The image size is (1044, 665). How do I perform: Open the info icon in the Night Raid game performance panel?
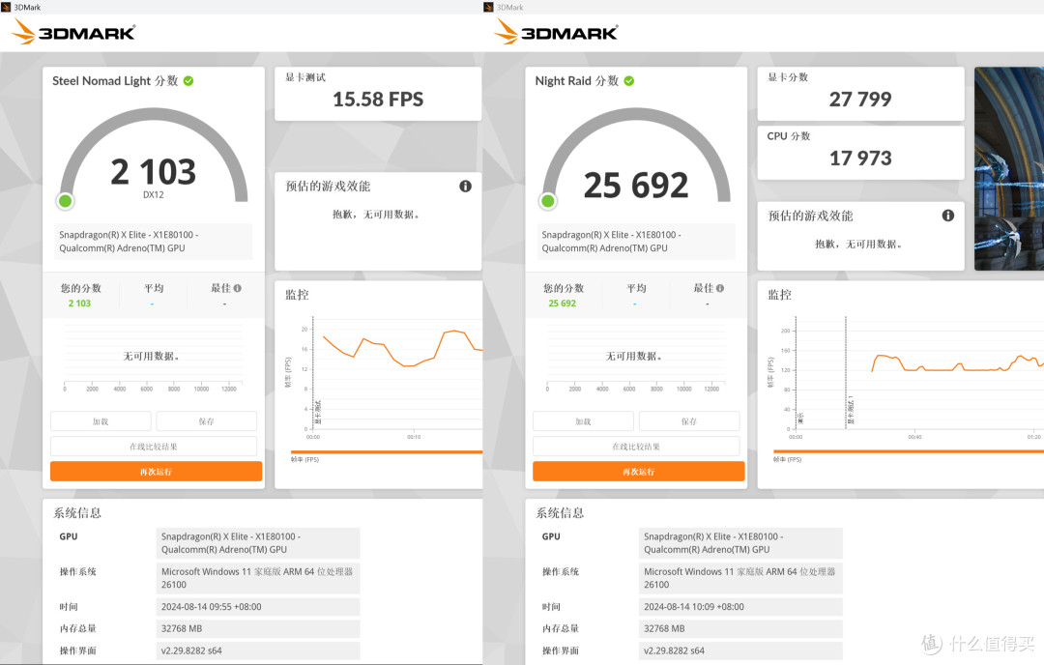948,215
